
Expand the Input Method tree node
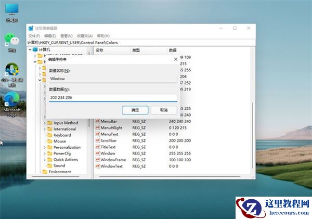coord(45,123)
